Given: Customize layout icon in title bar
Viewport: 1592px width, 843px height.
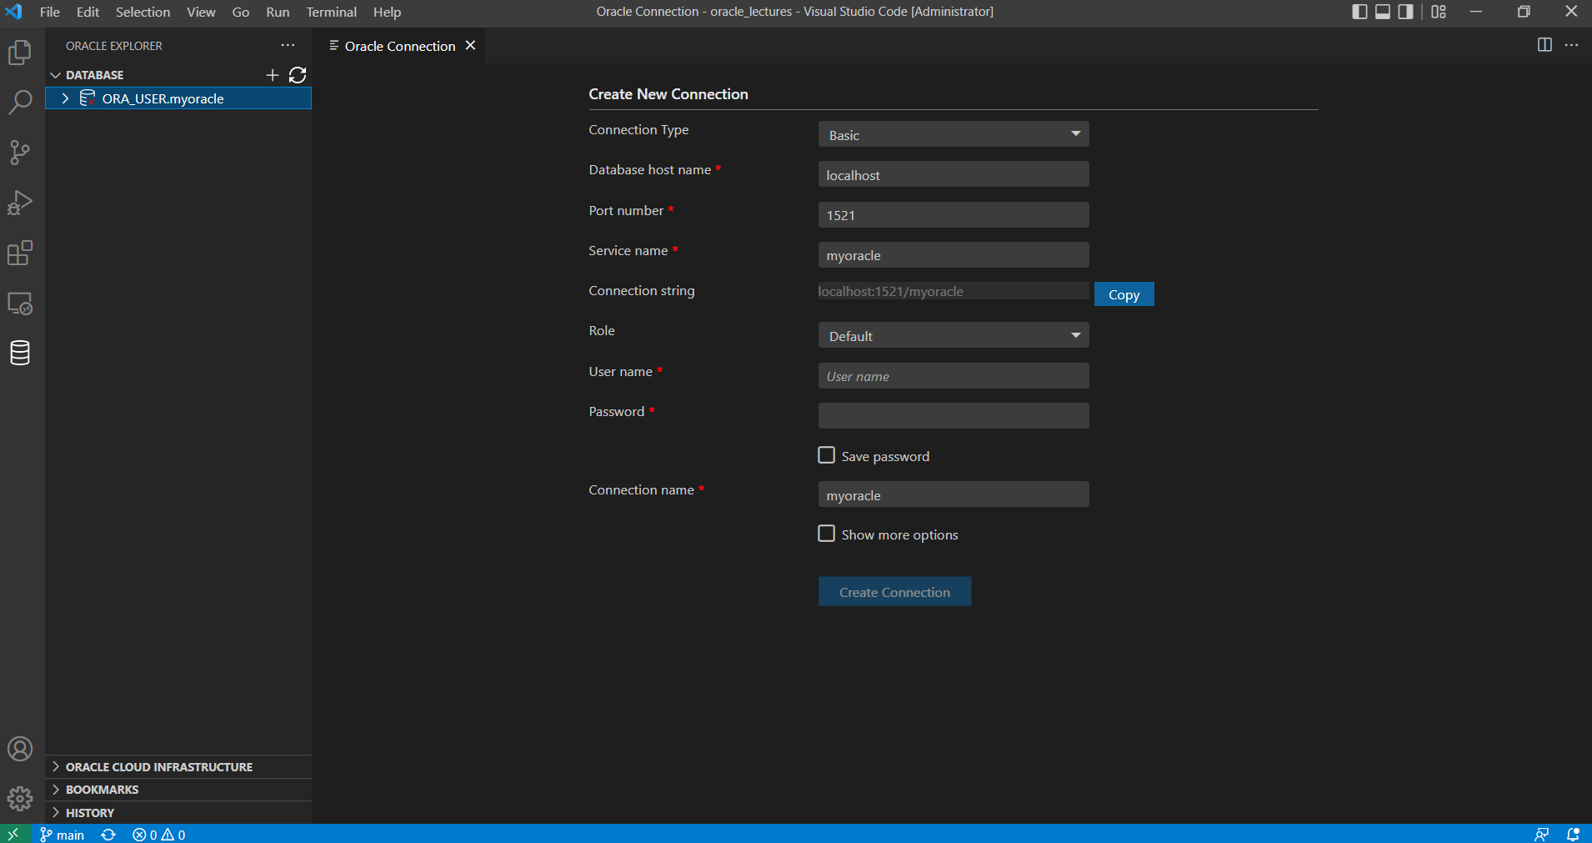Looking at the screenshot, I should pyautogui.click(x=1439, y=12).
